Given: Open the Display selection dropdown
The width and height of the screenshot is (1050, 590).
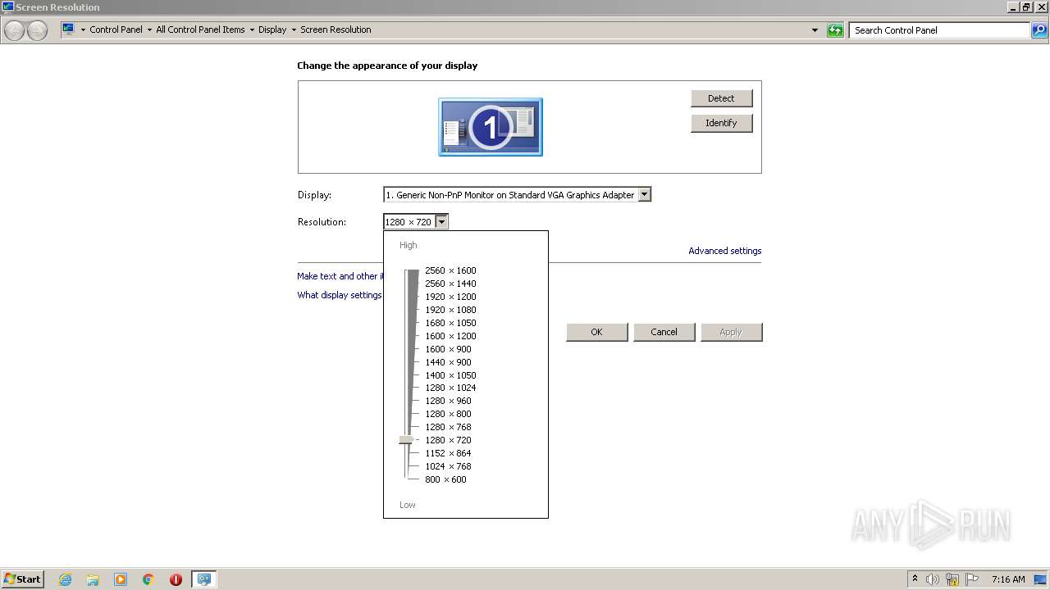Looking at the screenshot, I should point(645,195).
